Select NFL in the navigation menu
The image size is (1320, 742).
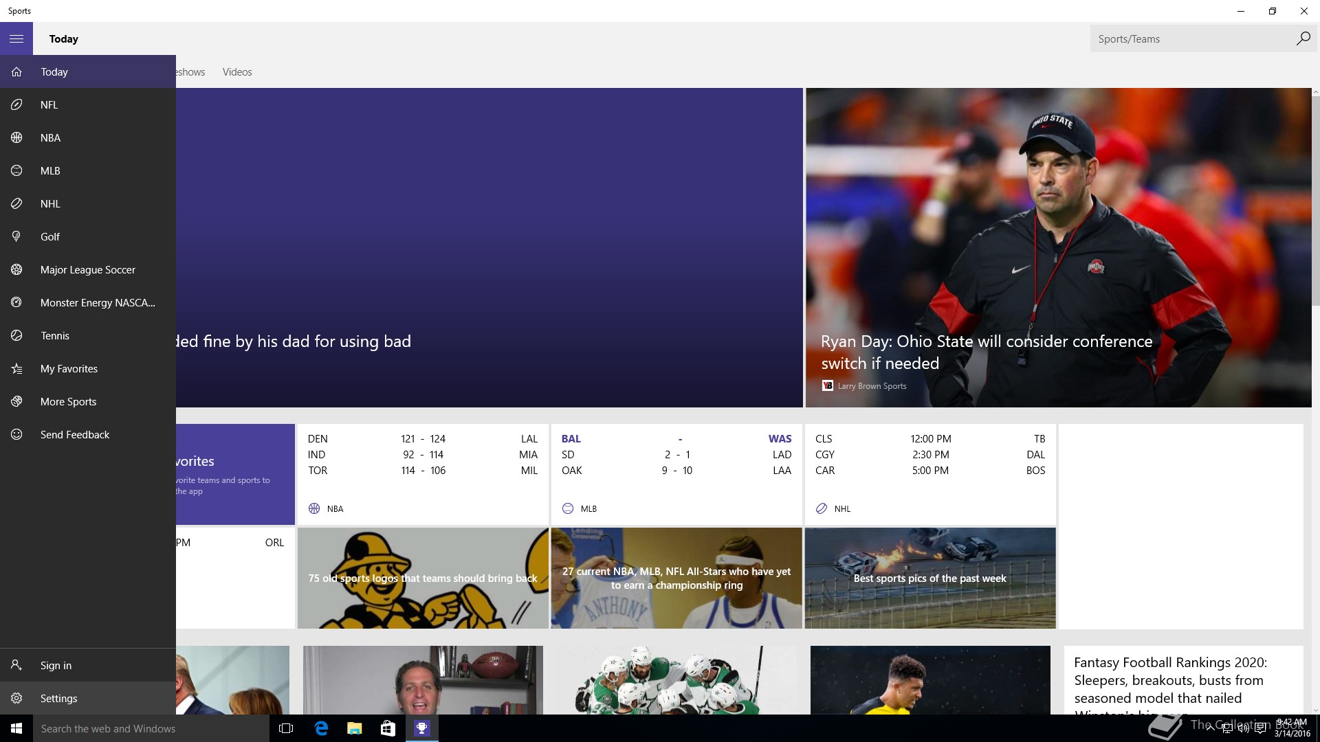[88, 104]
